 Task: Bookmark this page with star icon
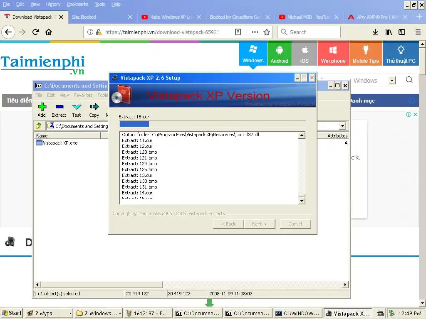click(x=267, y=32)
